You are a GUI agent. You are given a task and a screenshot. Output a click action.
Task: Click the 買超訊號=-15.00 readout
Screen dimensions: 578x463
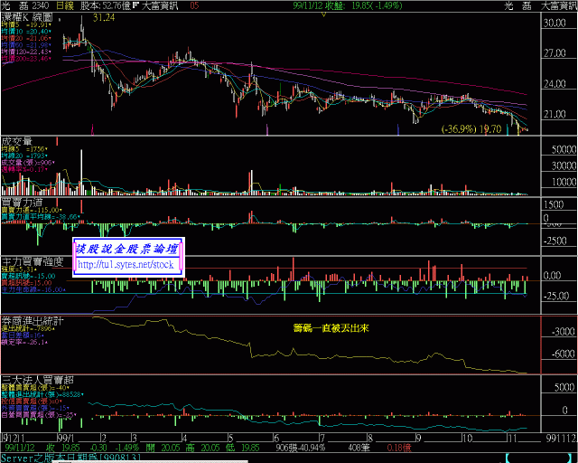point(28,276)
